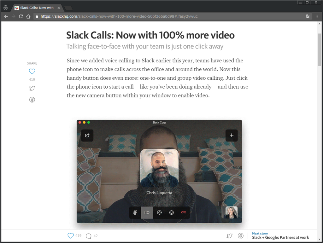This screenshot has height=243, width=323.
Task: Reload the page with refresh icon
Action: (21, 16)
